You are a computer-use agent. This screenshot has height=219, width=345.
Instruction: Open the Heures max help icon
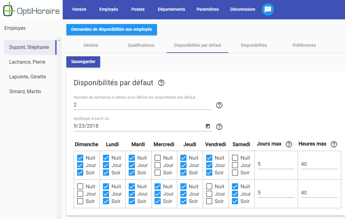coord(334,144)
